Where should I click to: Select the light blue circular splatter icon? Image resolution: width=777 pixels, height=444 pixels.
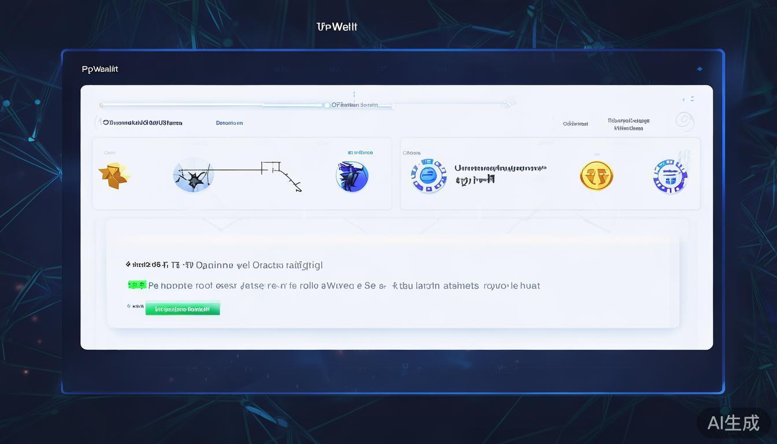[x=193, y=175]
